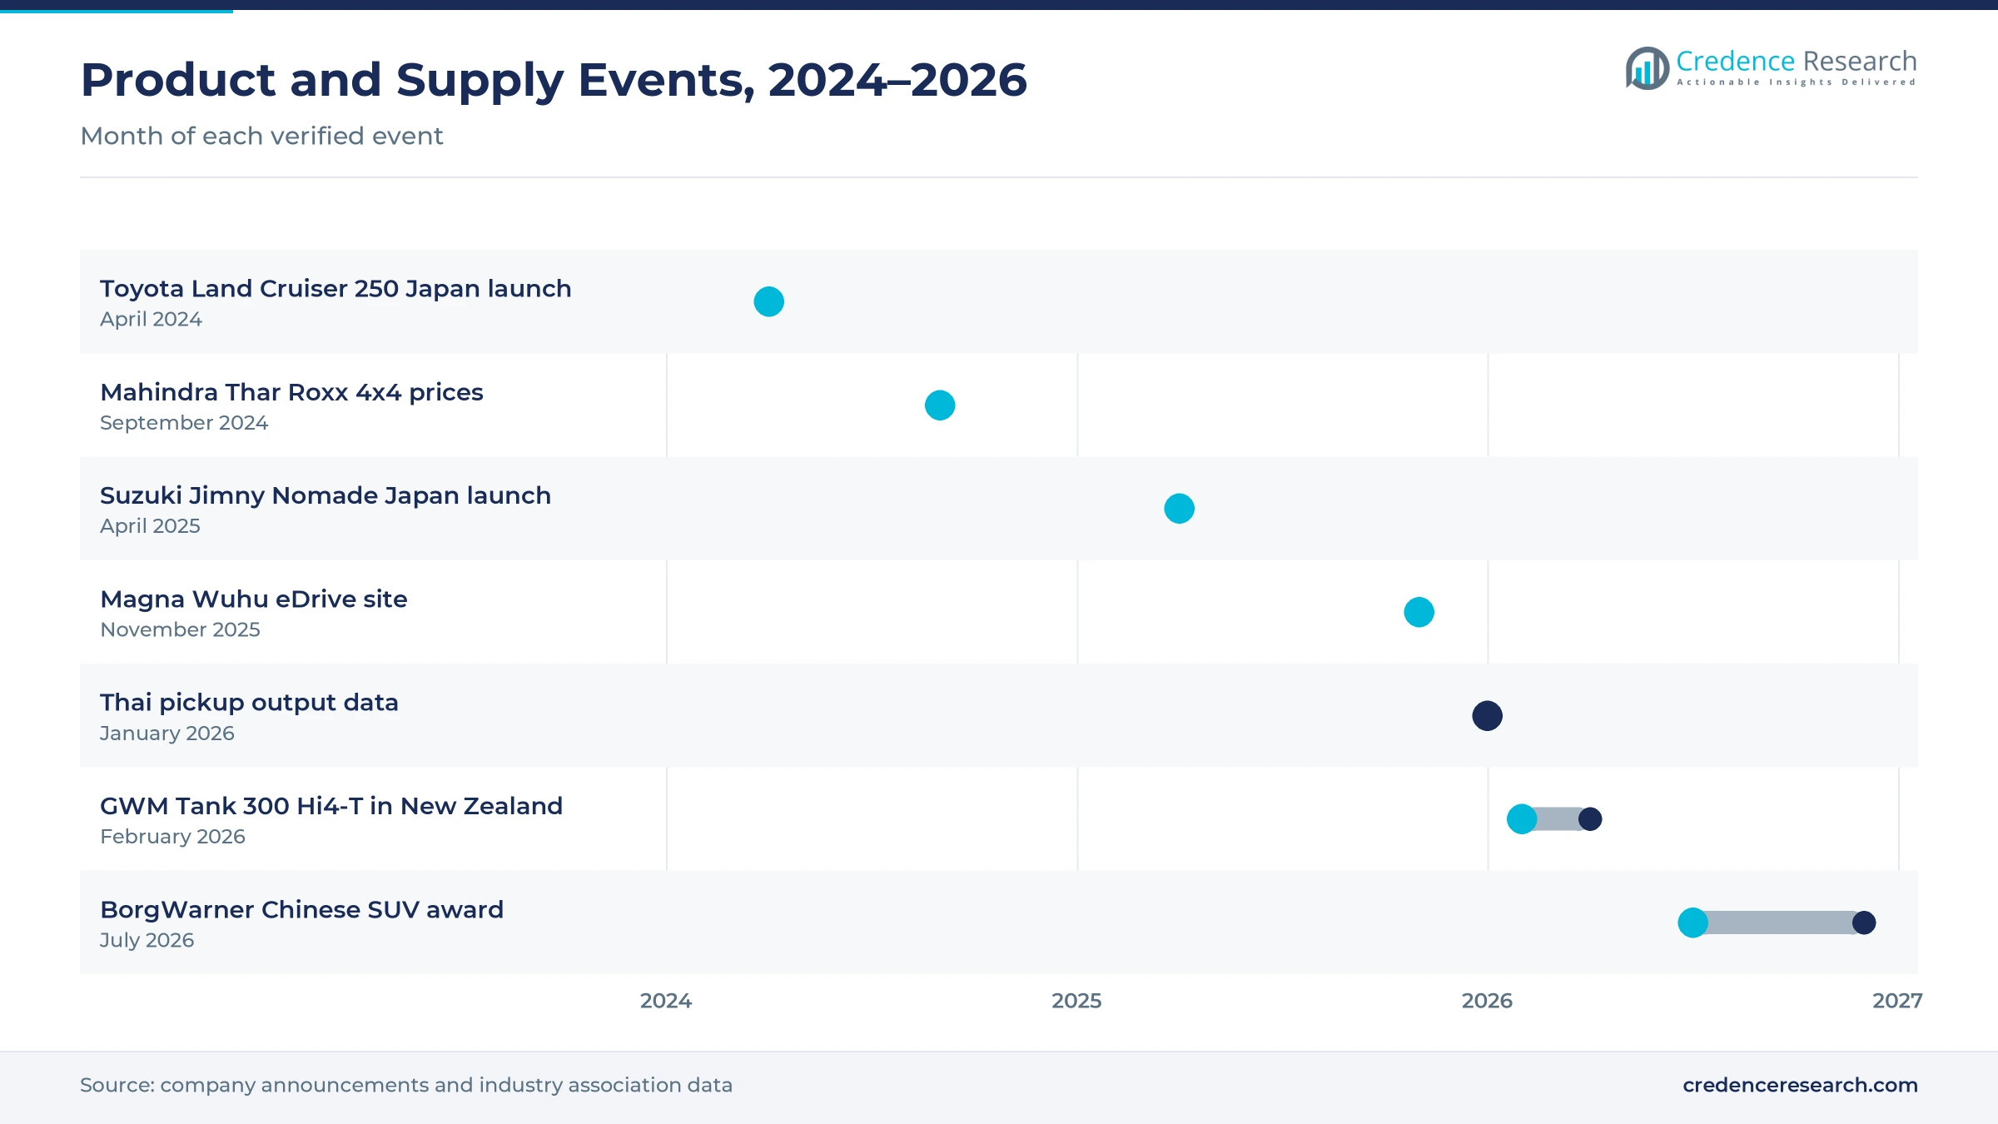Select 'Mahindra Thar Roxx 4x4 prices' label

point(291,392)
